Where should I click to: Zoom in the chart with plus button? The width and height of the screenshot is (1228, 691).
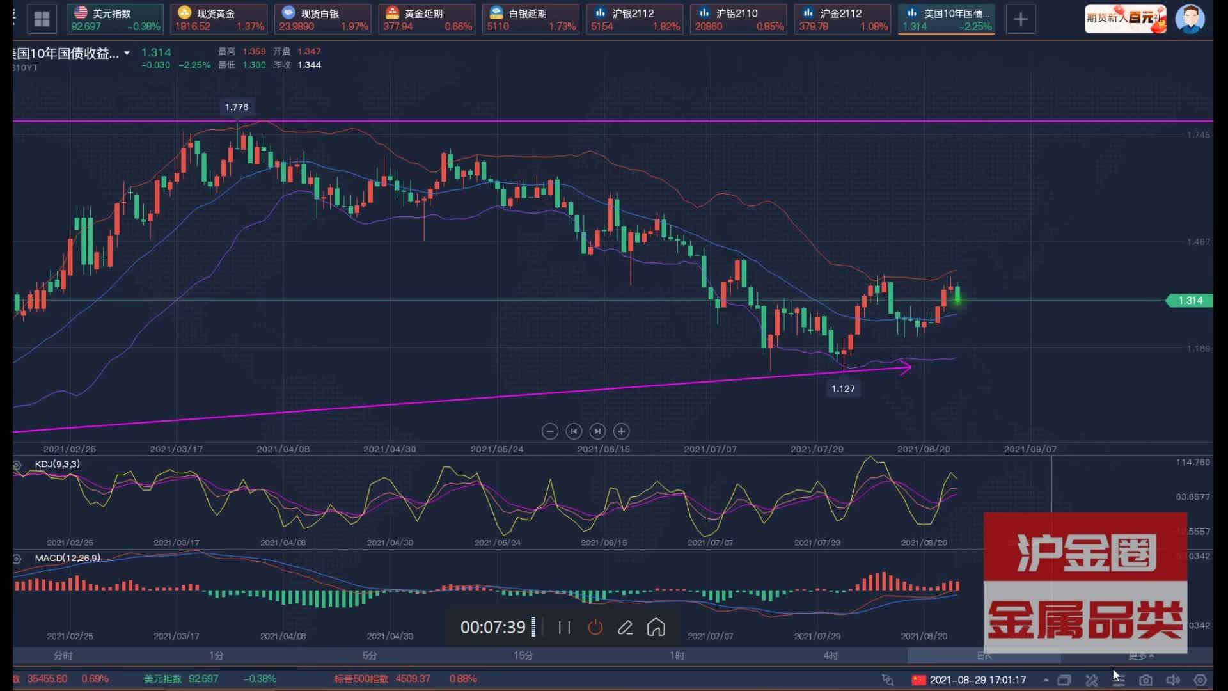tap(621, 431)
